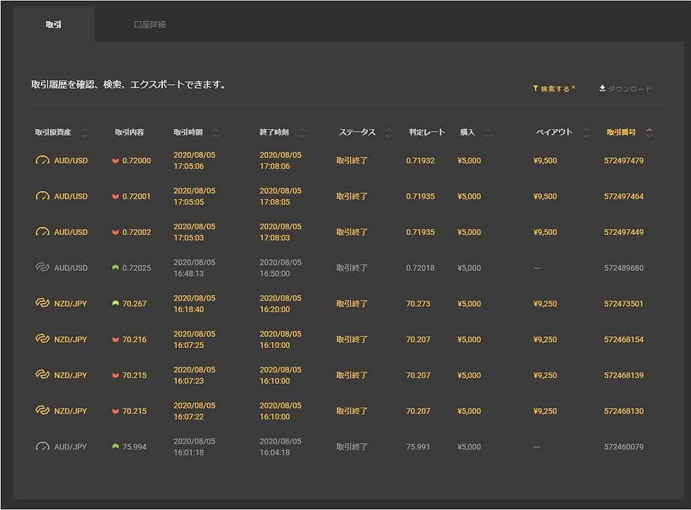Open the 口座詳細 tab
The width and height of the screenshot is (691, 510).
click(149, 25)
